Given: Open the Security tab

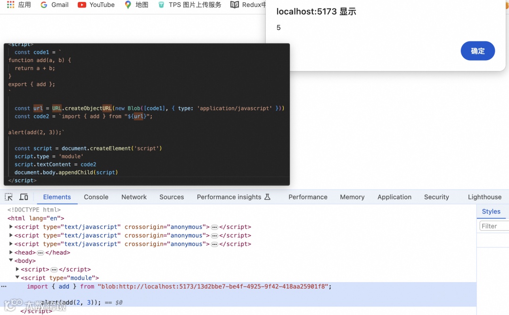Looking at the screenshot, I should coord(436,197).
